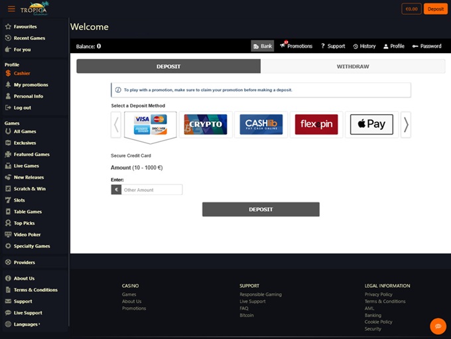Open Promotions with the megaphone icon
This screenshot has width=451, height=339.
[296, 46]
